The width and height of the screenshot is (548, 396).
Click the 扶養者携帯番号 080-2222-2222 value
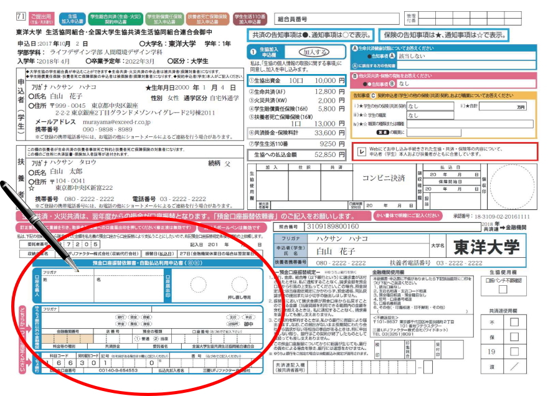(x=341, y=263)
